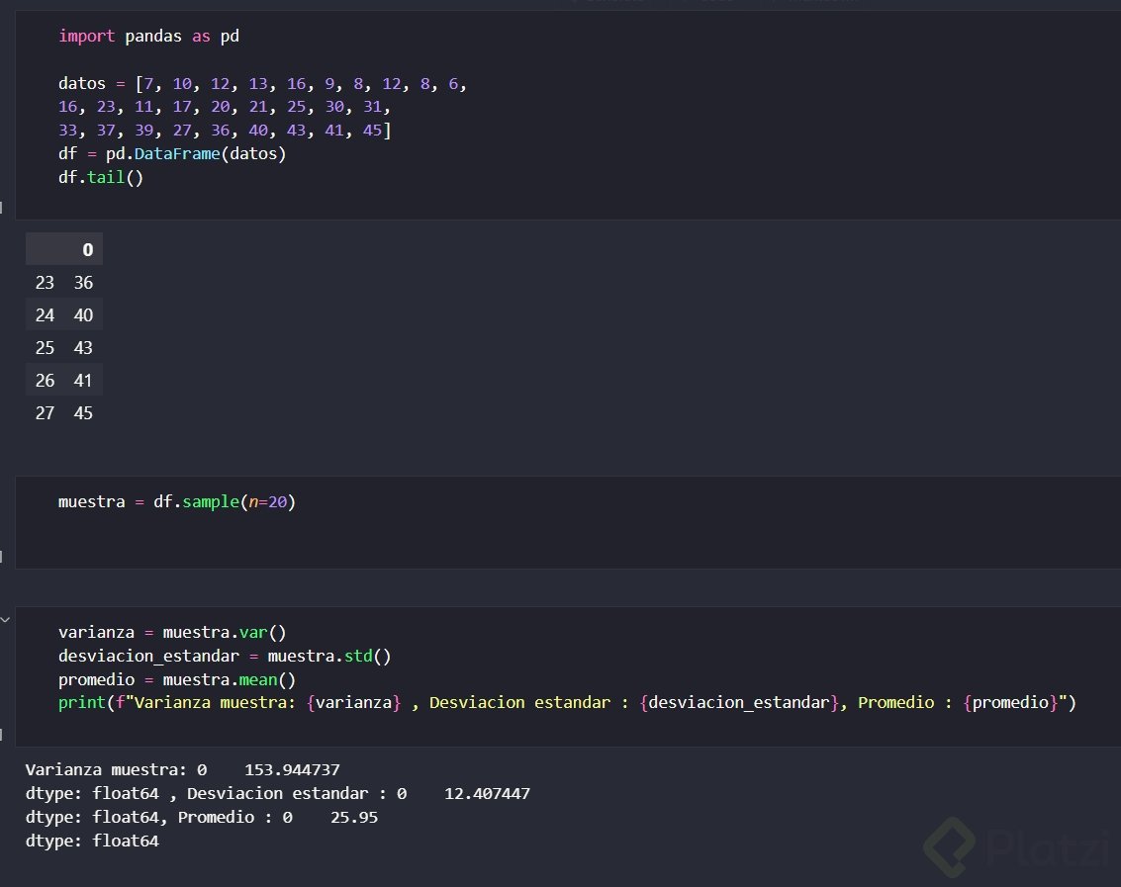Image resolution: width=1121 pixels, height=887 pixels.
Task: Click the print f-string code line
Action: (567, 703)
